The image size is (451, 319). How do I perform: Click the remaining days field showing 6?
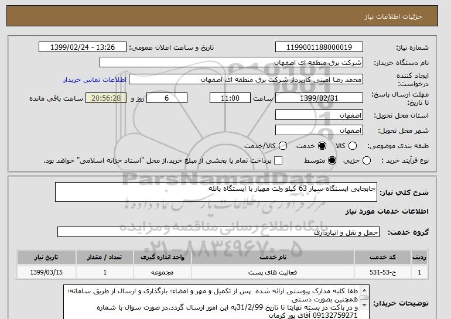click(x=167, y=98)
